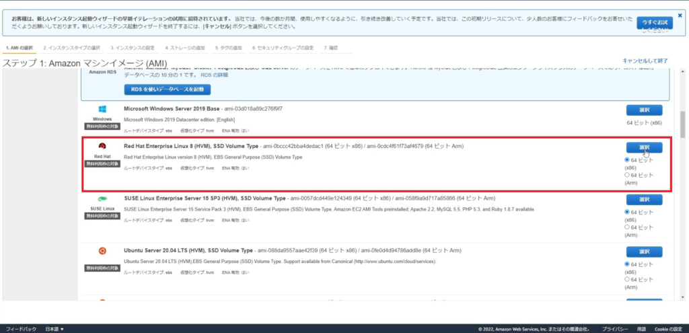Click キャンセルして終了 link
This screenshot has height=333, width=689.
(645, 61)
